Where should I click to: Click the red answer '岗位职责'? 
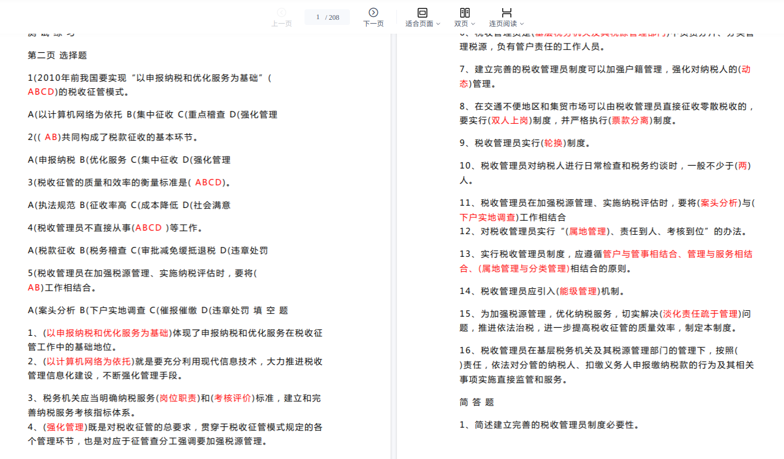coord(178,399)
